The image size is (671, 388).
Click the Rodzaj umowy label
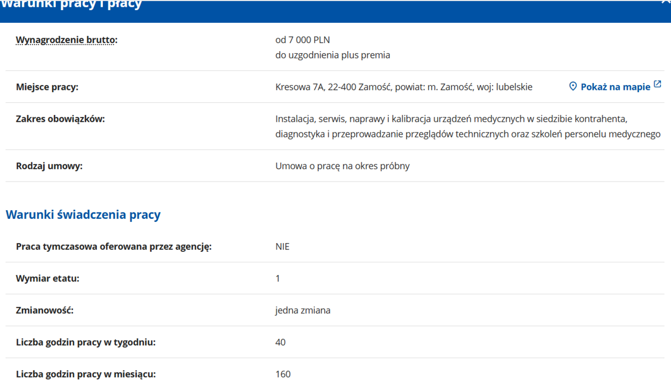point(49,166)
